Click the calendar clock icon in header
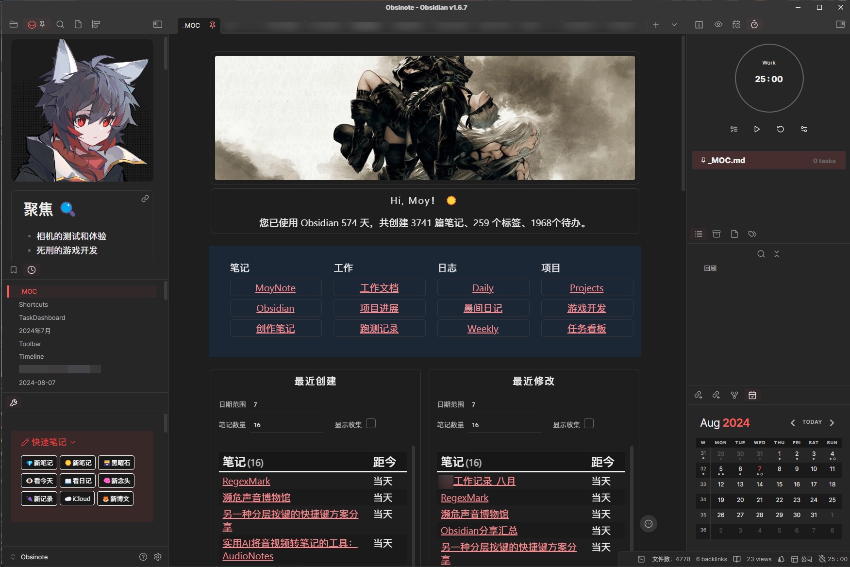 click(x=736, y=25)
